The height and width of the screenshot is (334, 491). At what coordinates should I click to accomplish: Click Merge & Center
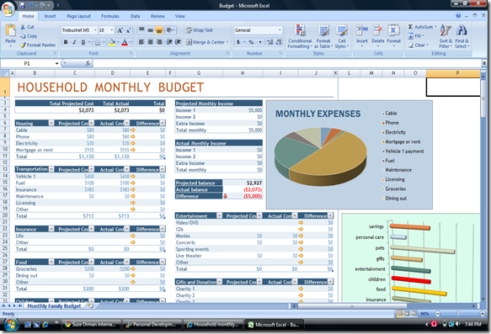click(206, 42)
